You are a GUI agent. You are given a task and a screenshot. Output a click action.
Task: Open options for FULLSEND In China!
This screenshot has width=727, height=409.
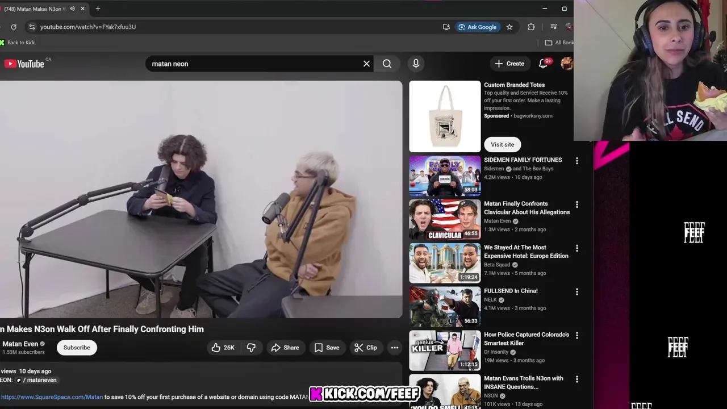577,291
